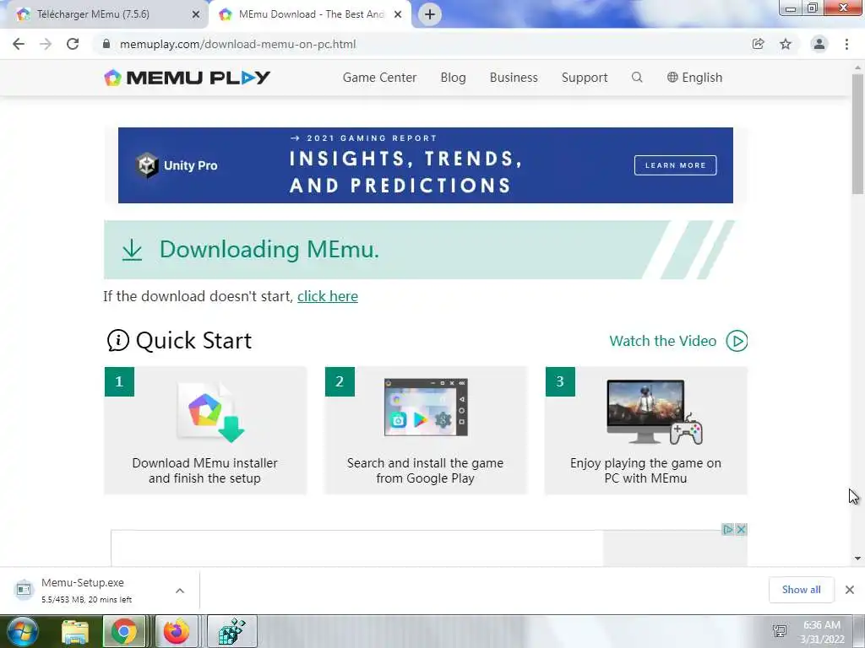Click the 'click here' download link

[x=328, y=296]
